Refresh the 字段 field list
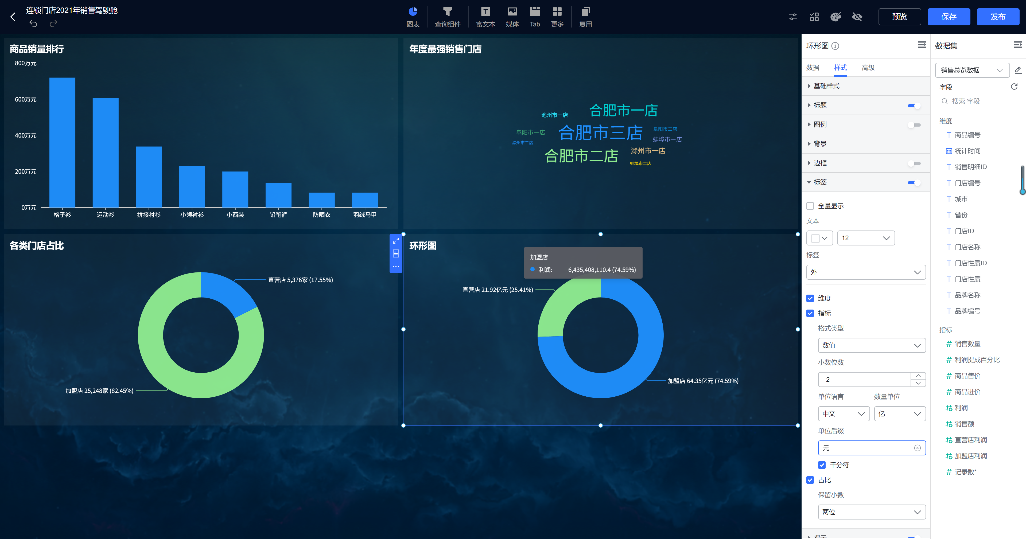The width and height of the screenshot is (1026, 539). pos(1014,87)
